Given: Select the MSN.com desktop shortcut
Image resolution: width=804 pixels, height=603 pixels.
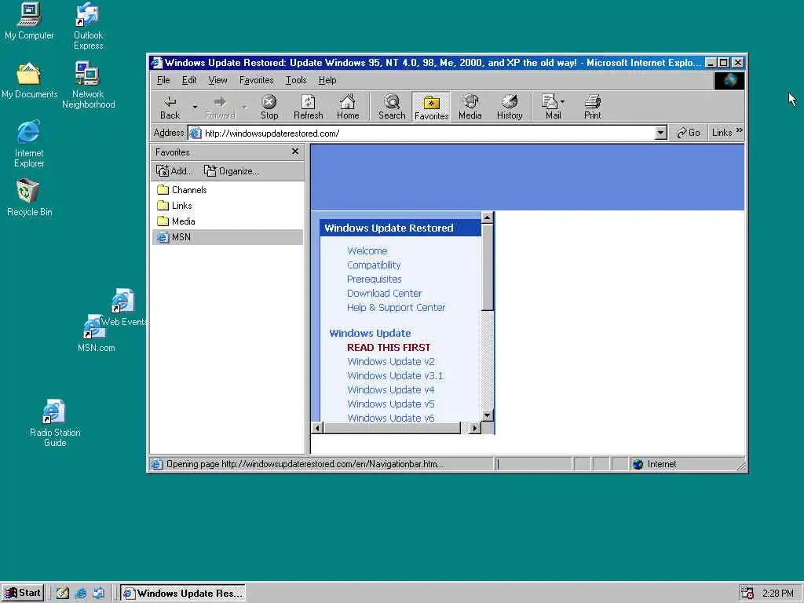Looking at the screenshot, I should tap(96, 333).
